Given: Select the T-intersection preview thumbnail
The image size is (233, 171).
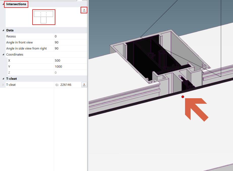Looking at the screenshot, I should pos(44,17).
